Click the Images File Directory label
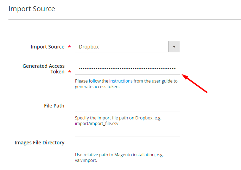The height and width of the screenshot is (170, 241). pyautogui.click(x=39, y=143)
